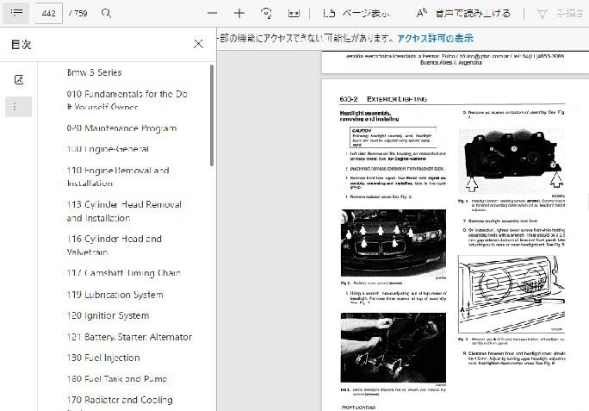The height and width of the screenshot is (411, 589).
Task: Close the 目次 contents panel
Action: (x=198, y=44)
